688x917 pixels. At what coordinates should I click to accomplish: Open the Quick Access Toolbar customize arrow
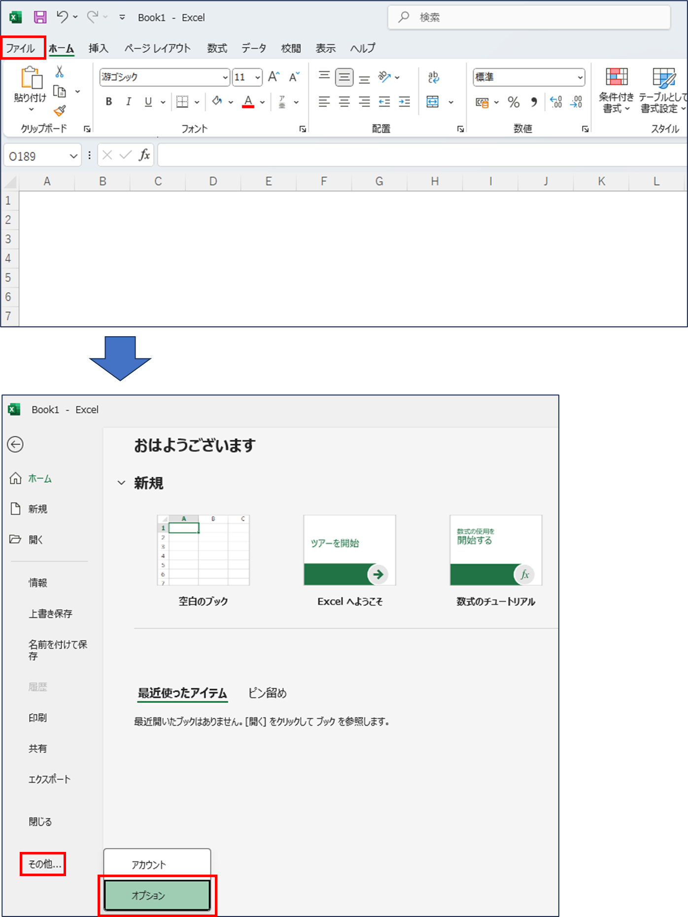point(122,17)
